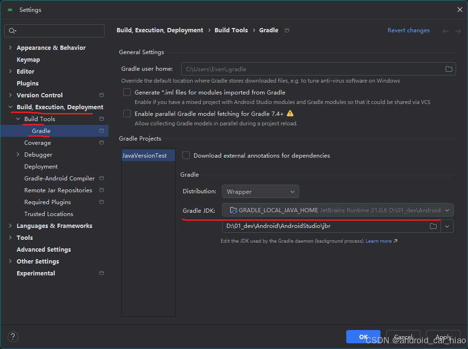This screenshot has height=349, width=468.
Task: Click the search magnifier icon in settings
Action: click(x=12, y=31)
